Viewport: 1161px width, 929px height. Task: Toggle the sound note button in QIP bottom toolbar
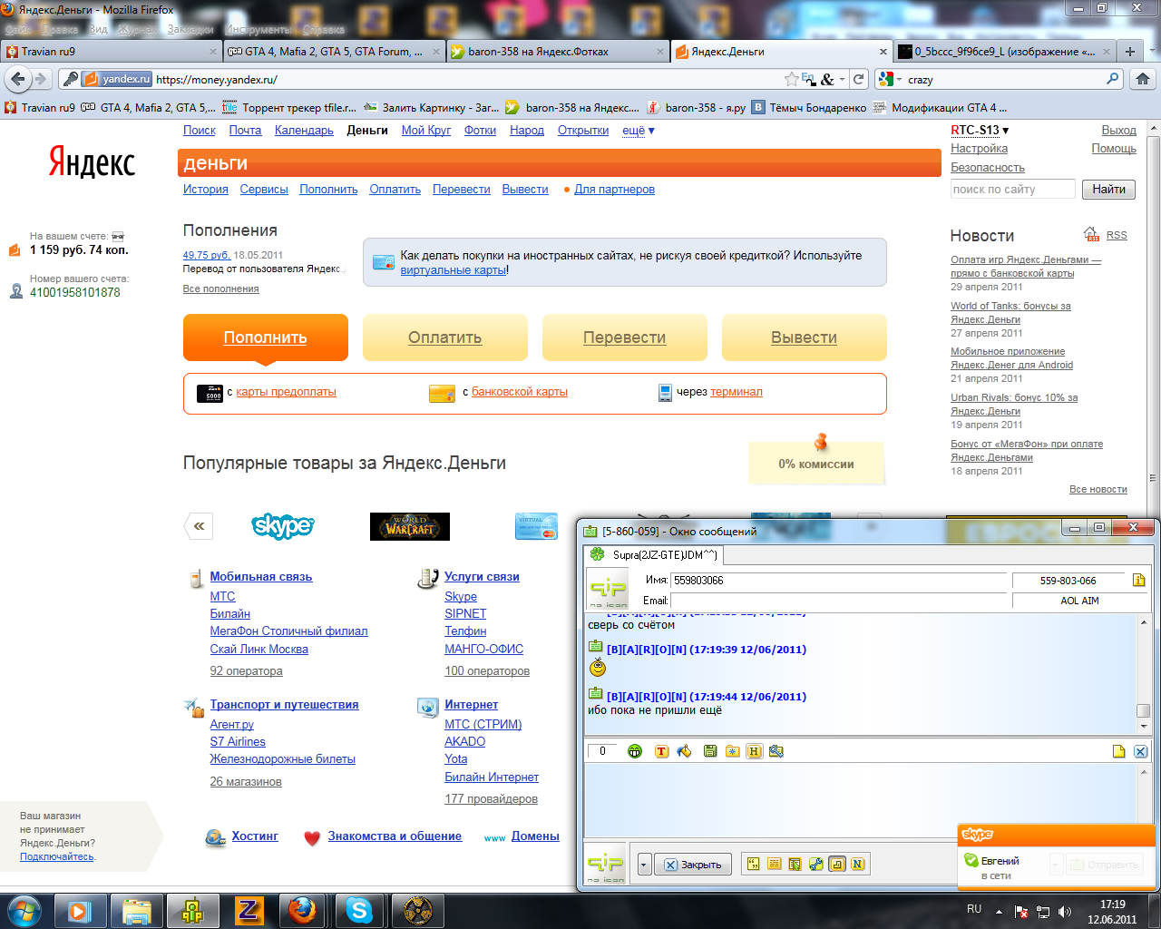point(836,865)
